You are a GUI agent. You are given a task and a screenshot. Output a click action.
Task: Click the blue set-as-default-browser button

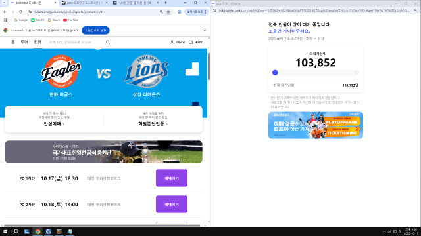coord(95,31)
